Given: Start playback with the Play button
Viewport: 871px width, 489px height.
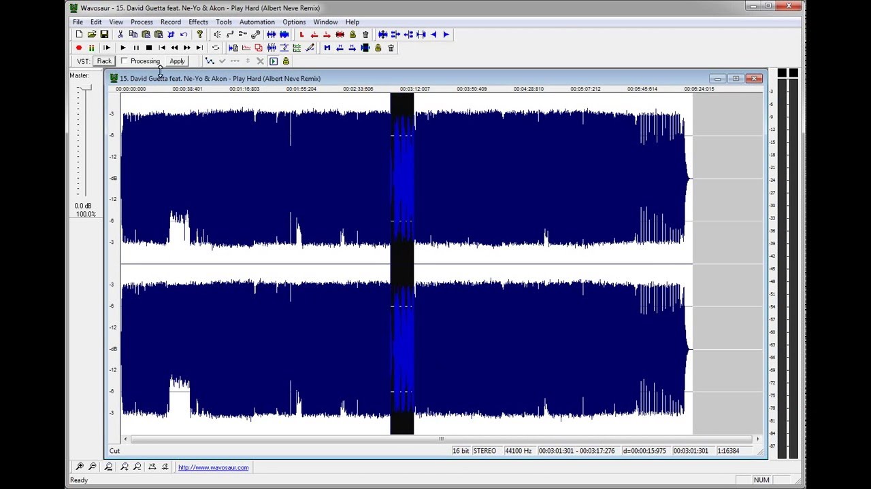Looking at the screenshot, I should [122, 48].
